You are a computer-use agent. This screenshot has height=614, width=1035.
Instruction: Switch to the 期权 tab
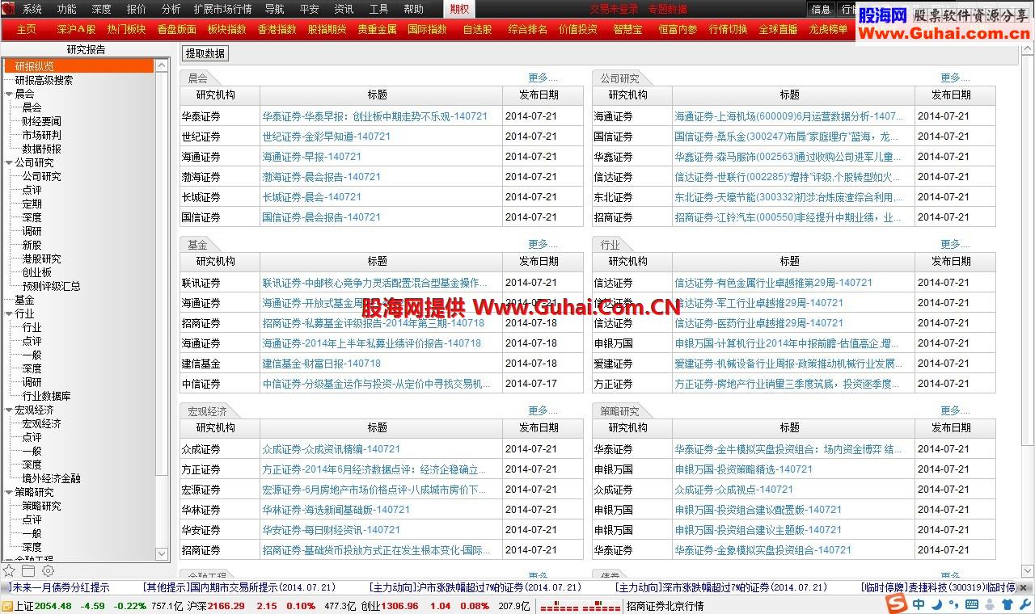pyautogui.click(x=459, y=9)
